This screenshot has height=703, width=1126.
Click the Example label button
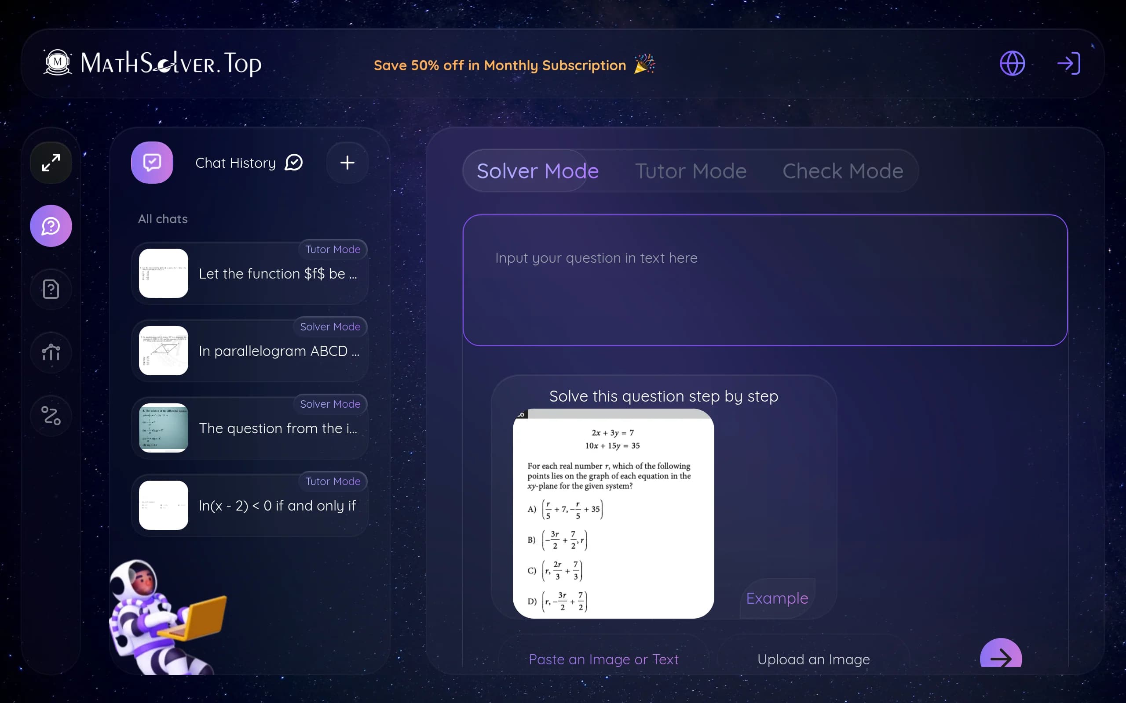777,598
